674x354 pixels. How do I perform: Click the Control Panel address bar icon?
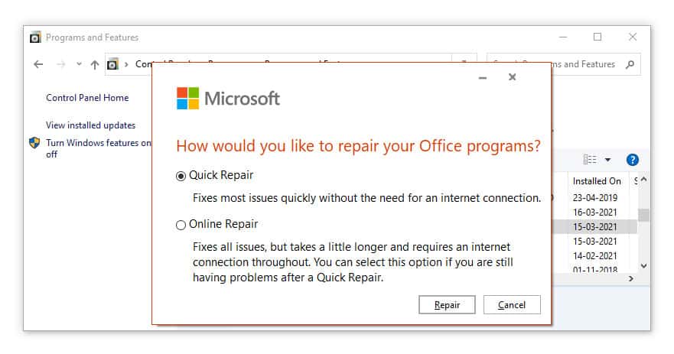112,64
